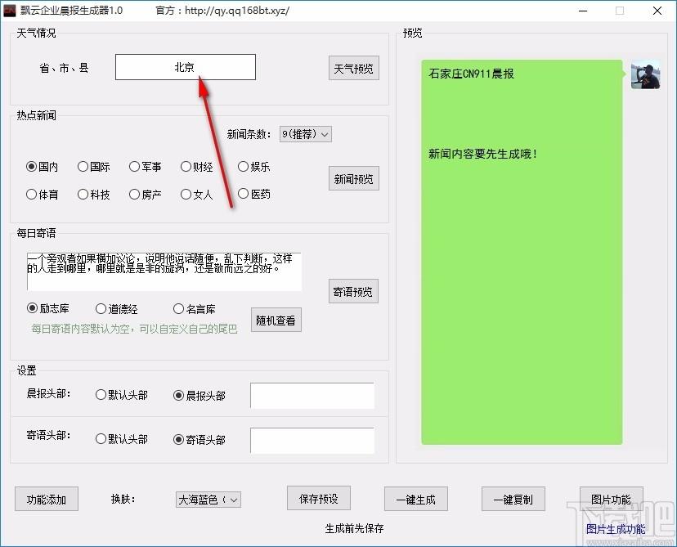
Task: Click the 寄语预览 button
Action: point(353,291)
